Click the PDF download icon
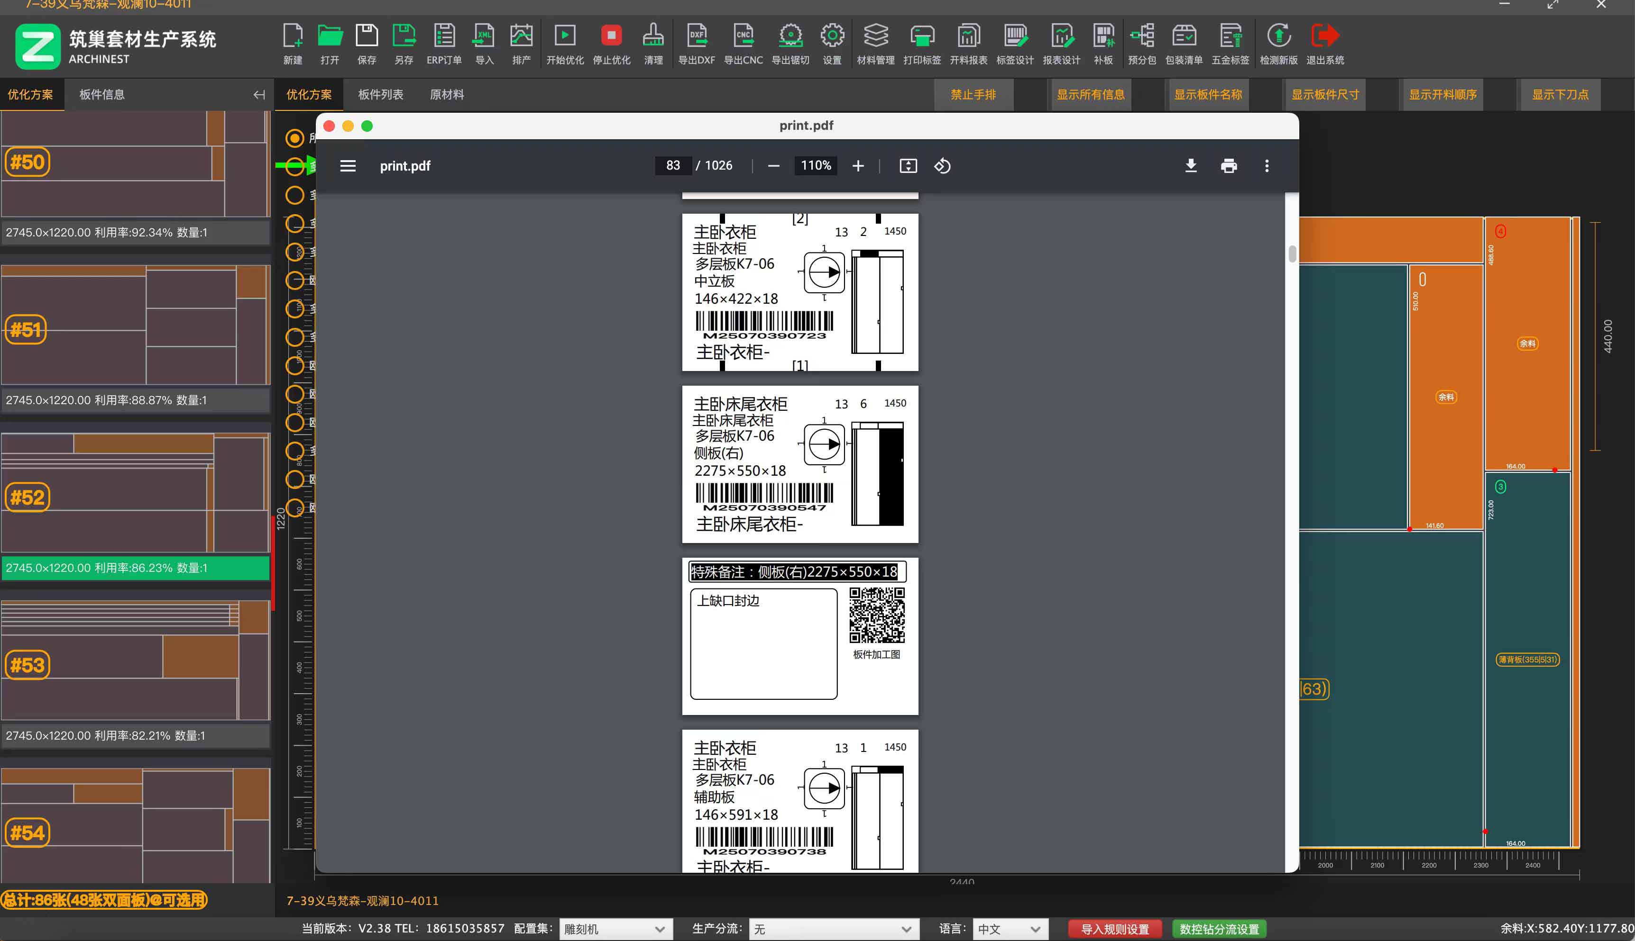This screenshot has height=941, width=1635. (1191, 166)
